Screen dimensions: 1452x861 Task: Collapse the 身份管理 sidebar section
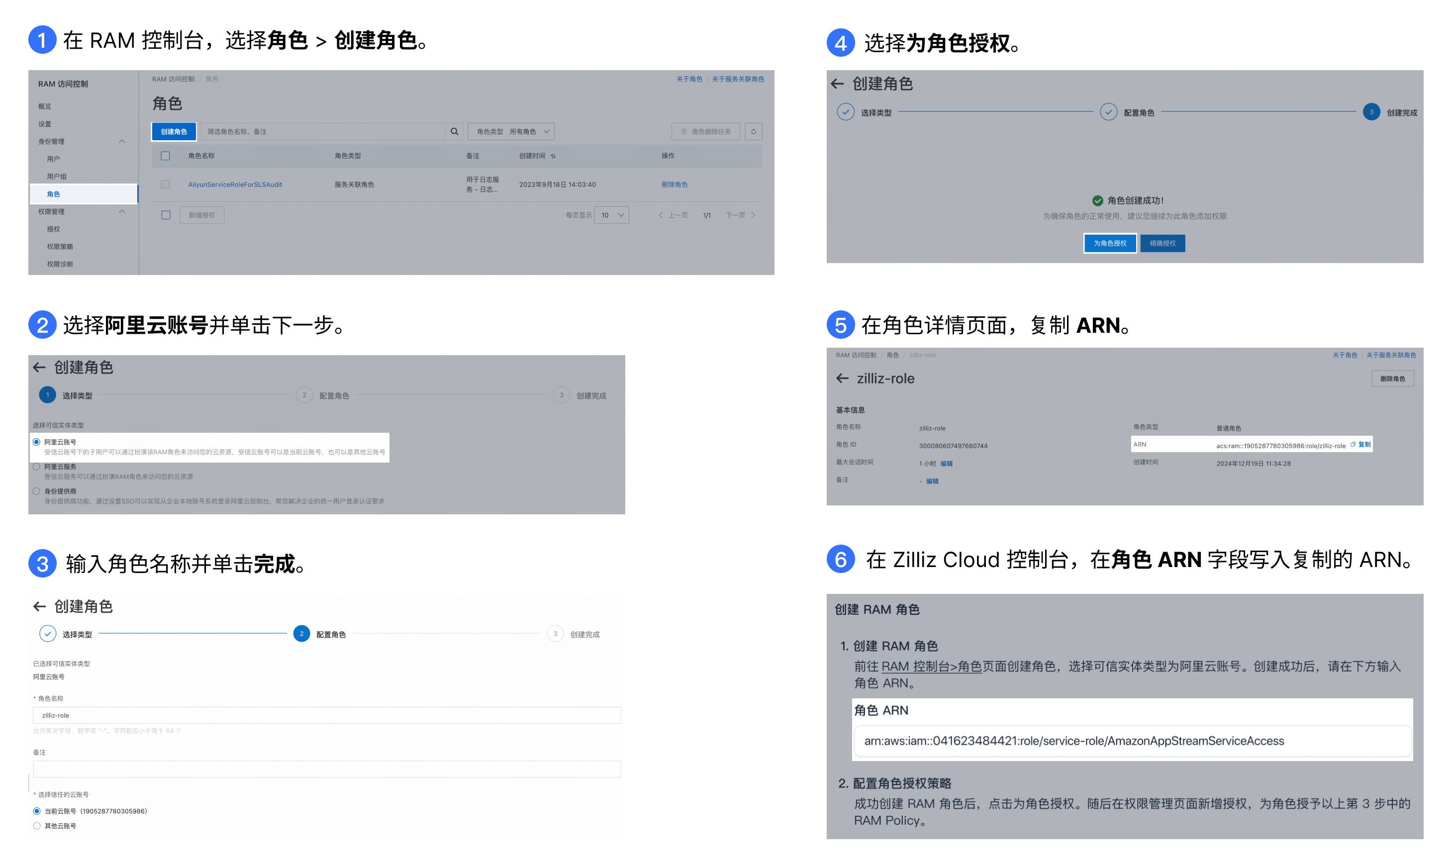(x=122, y=142)
